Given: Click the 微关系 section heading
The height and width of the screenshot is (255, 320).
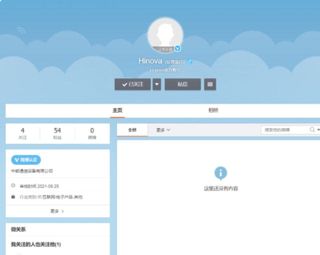Looking at the screenshot, I should click(18, 230).
